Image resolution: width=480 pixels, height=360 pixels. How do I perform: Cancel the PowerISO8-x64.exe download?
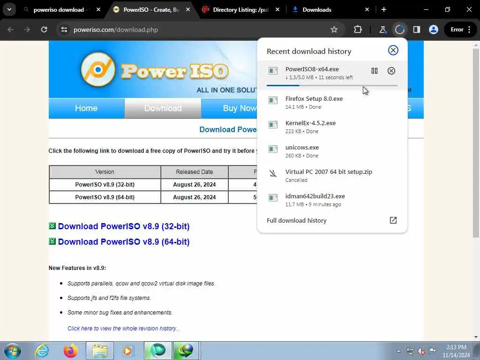(x=391, y=71)
